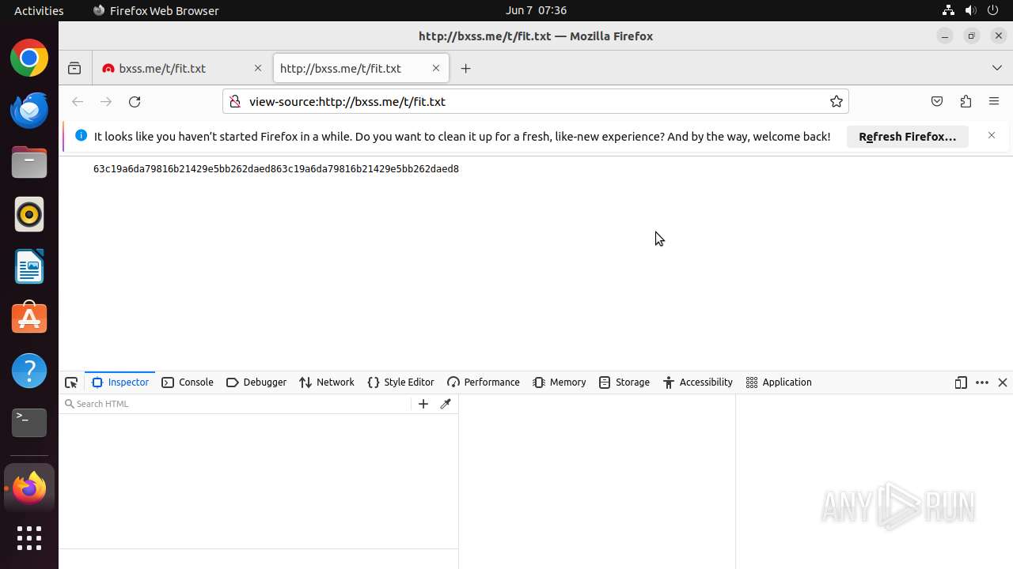1013x569 pixels.
Task: Open the Files manager in dock
Action: tap(29, 162)
